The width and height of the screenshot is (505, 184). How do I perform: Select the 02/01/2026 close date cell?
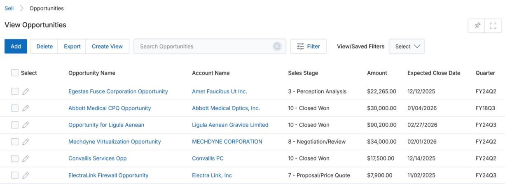pyautogui.click(x=422, y=142)
